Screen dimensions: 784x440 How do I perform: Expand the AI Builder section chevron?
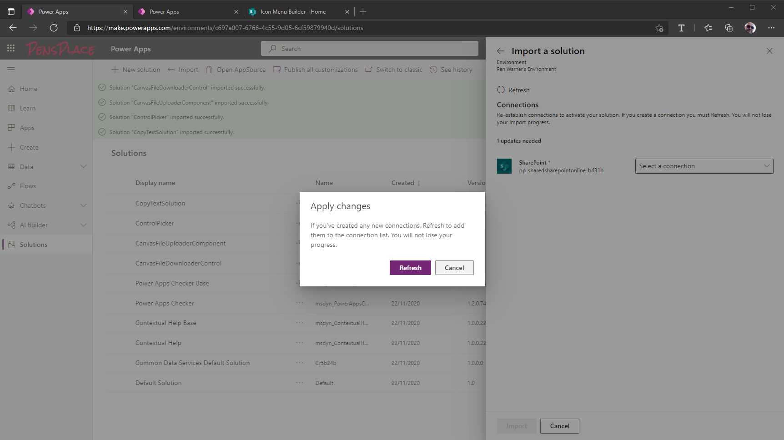pos(83,225)
